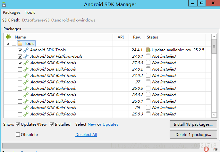Click the Updates selection link
The image size is (220, 152).
[110, 124]
